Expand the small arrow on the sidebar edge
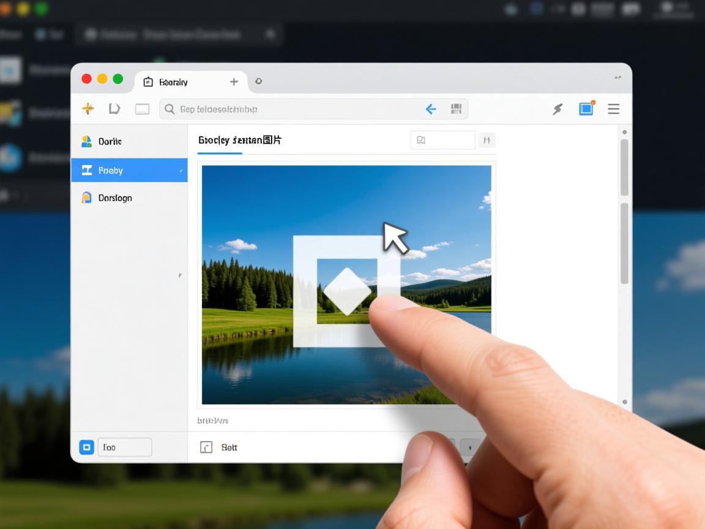Screen dimensions: 705x529 point(179,276)
